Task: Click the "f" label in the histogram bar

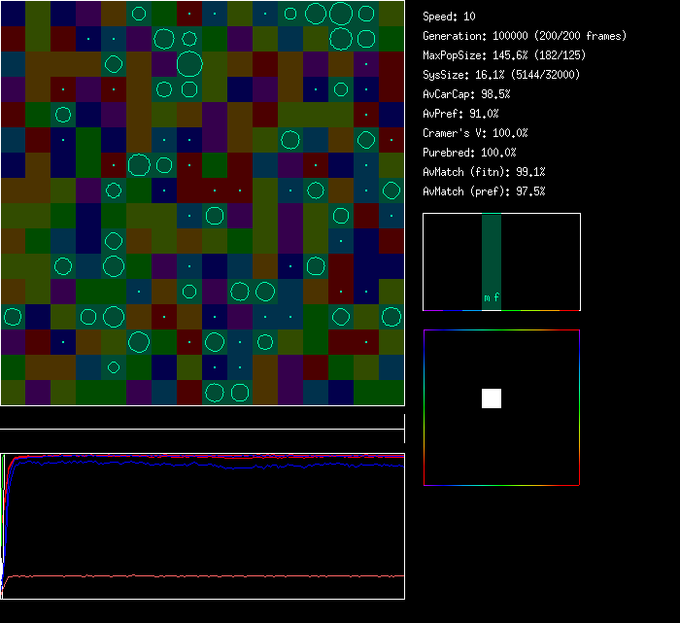Action: coord(496,298)
